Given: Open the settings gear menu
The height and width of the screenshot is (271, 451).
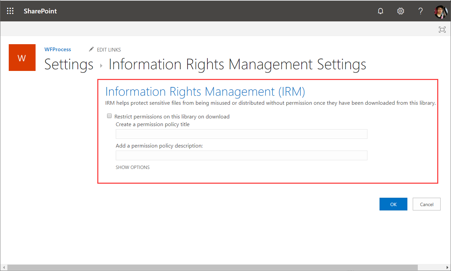Looking at the screenshot, I should [x=400, y=11].
